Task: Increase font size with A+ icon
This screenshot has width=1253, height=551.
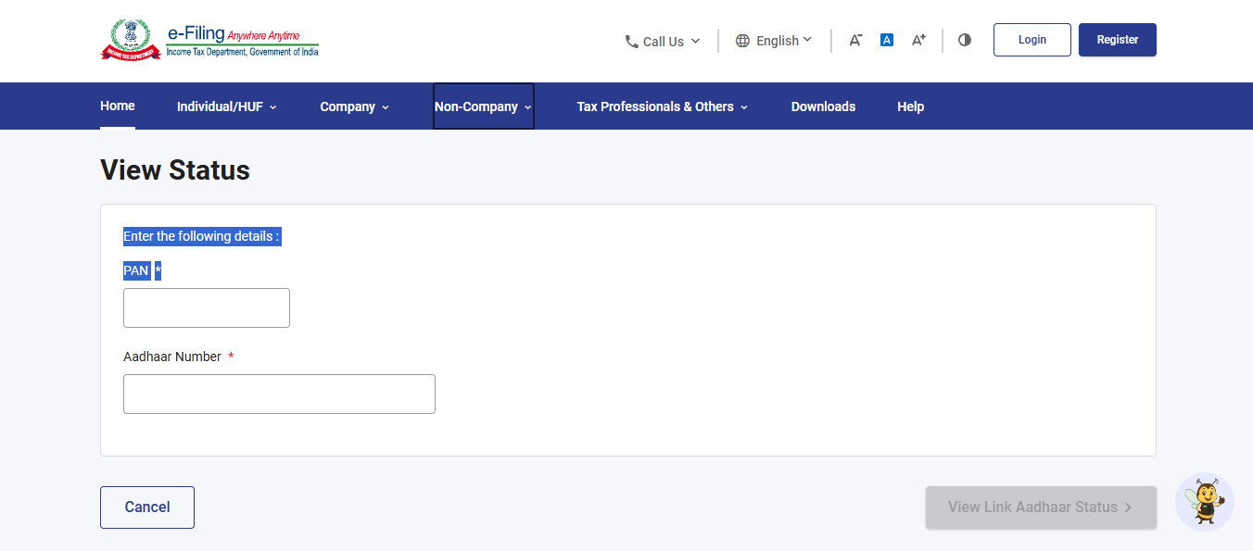Action: (x=918, y=40)
